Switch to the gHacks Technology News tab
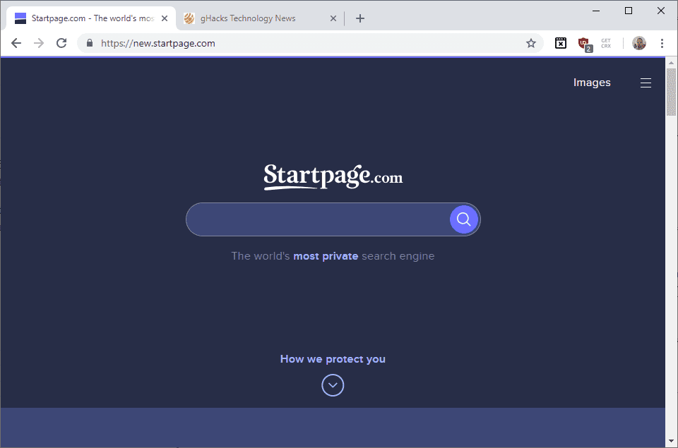The image size is (678, 448). click(x=259, y=18)
